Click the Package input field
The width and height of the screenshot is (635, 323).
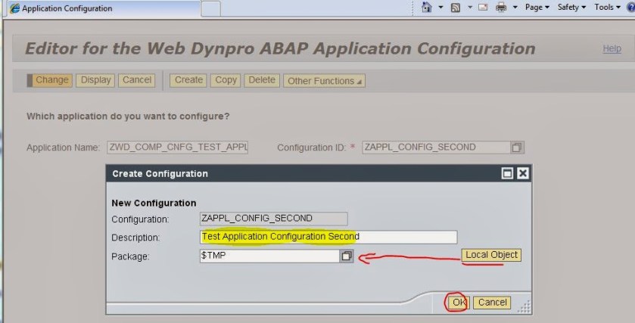click(x=269, y=256)
